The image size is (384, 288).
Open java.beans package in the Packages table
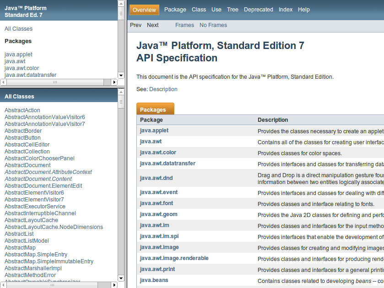154,280
